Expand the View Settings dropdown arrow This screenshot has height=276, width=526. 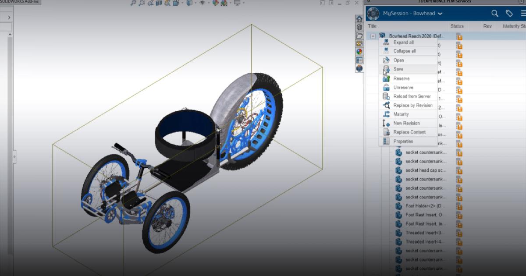[243, 3]
